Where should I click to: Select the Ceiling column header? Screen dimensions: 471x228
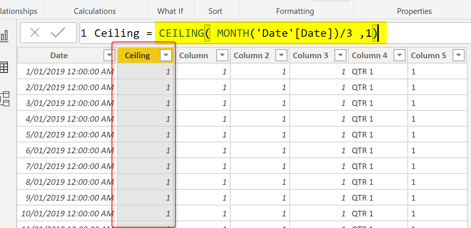coord(137,56)
